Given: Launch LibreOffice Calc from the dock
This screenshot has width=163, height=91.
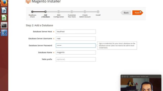Looking at the screenshot, I should [x=4, y=18].
